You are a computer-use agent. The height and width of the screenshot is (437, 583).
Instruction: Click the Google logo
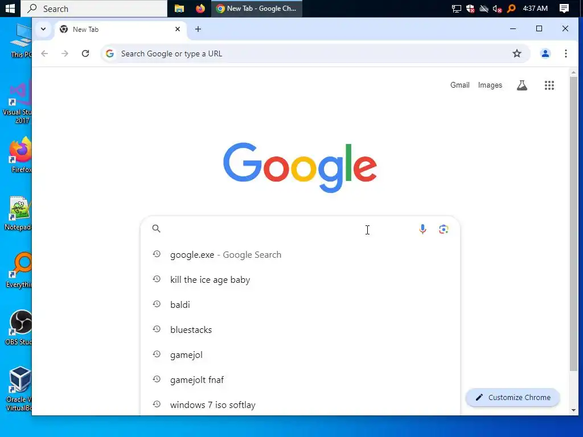299,167
